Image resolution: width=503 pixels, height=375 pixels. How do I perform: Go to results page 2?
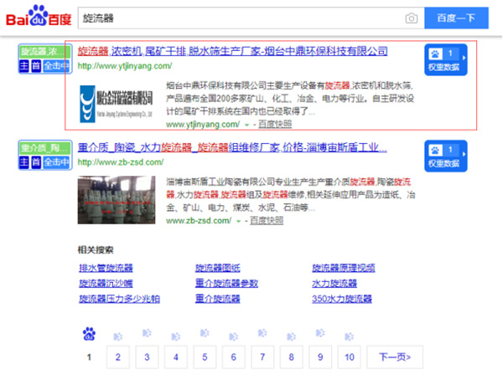118,357
